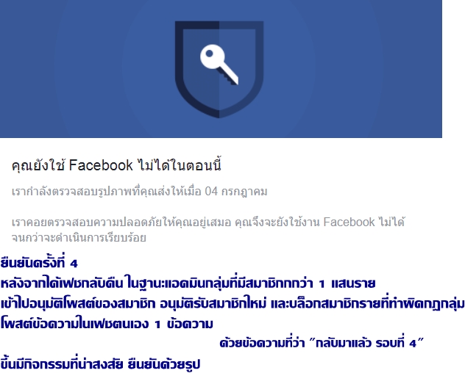465x373 pixels.
Task: Click the line starting หลังจากได้เฟซกลับคืน
Action: [x=188, y=283]
